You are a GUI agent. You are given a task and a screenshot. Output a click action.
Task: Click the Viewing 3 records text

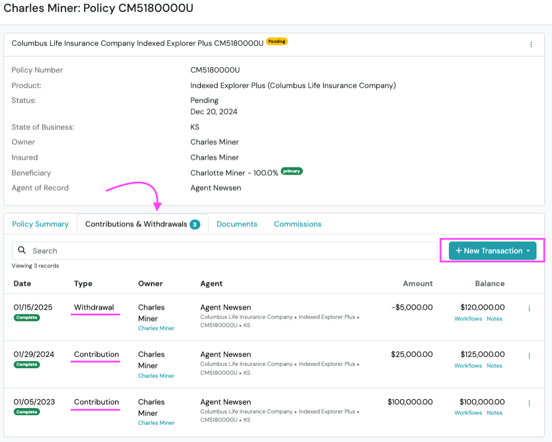(35, 266)
